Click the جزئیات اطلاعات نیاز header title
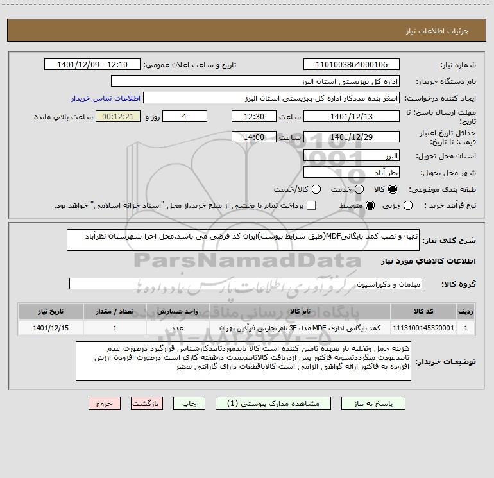The height and width of the screenshot is (478, 494). pyautogui.click(x=437, y=31)
